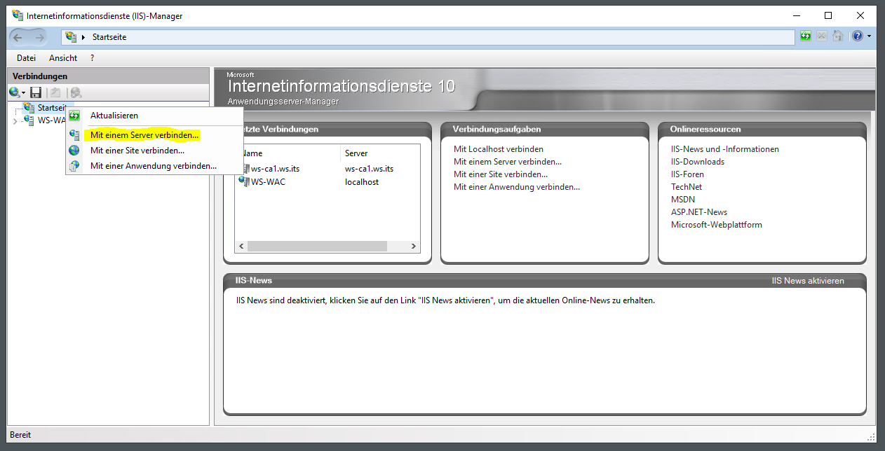Image resolution: width=885 pixels, height=451 pixels.
Task: Open 'IIS-News und -Informationen' link
Action: point(725,149)
